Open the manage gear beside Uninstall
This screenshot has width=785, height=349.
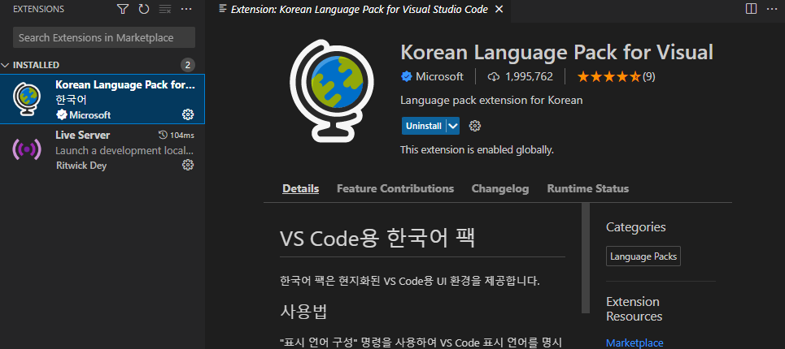pos(474,126)
